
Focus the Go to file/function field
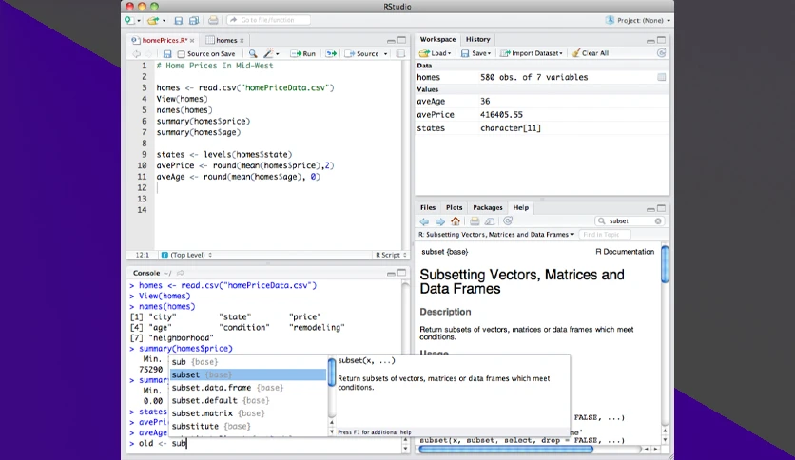[268, 20]
